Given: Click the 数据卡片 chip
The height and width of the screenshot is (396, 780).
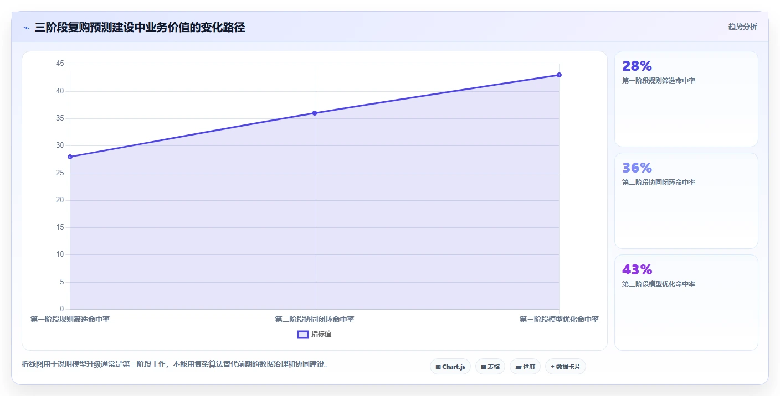Looking at the screenshot, I should 566,367.
